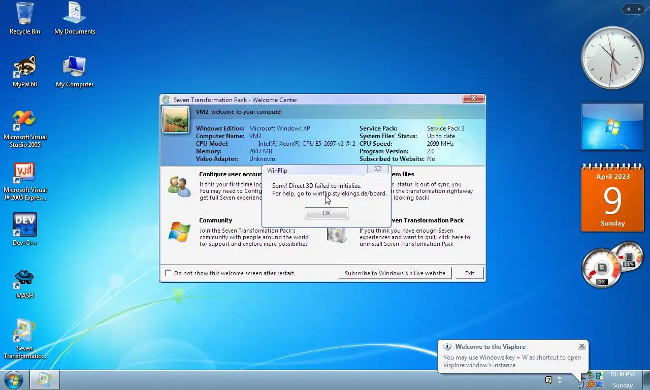Click the Community Windows flag icon
650x390 pixels.
179,232
